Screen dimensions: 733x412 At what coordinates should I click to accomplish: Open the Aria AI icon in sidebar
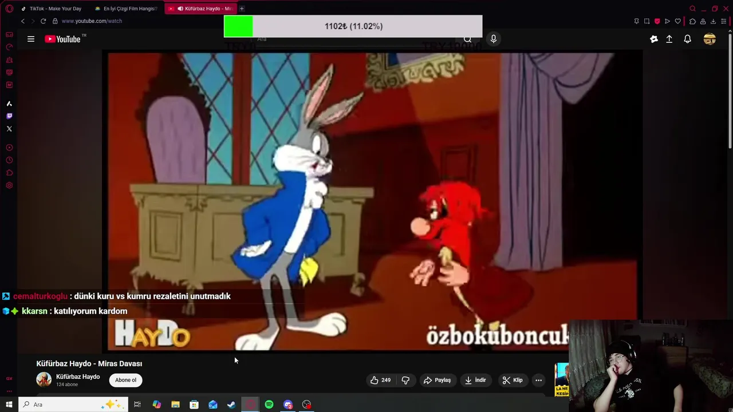click(x=9, y=104)
